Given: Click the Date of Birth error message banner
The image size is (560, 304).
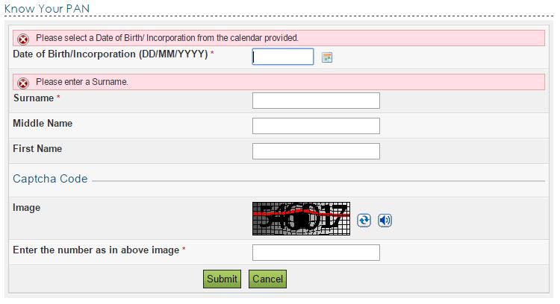Looking at the screenshot, I should coord(279,38).
